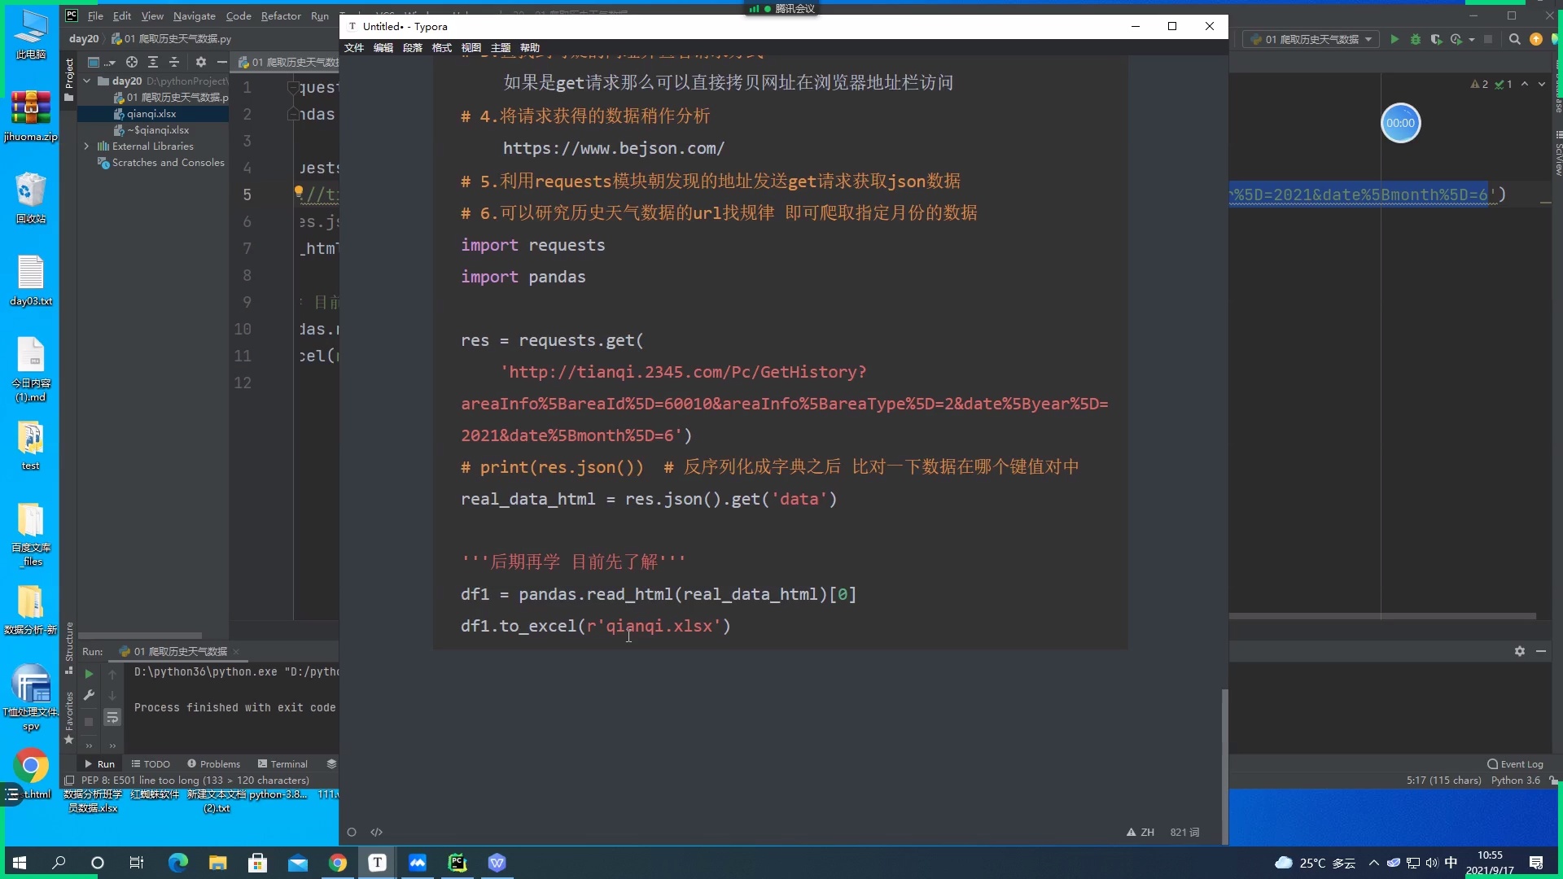
Task: Click the Python 3.6 interpreter status item
Action: tap(1516, 780)
